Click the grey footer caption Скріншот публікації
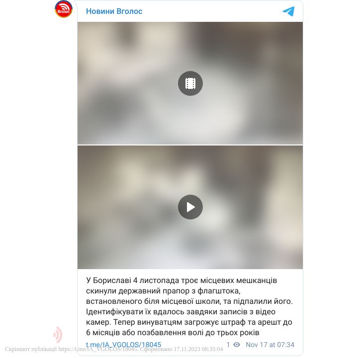 [31, 349]
